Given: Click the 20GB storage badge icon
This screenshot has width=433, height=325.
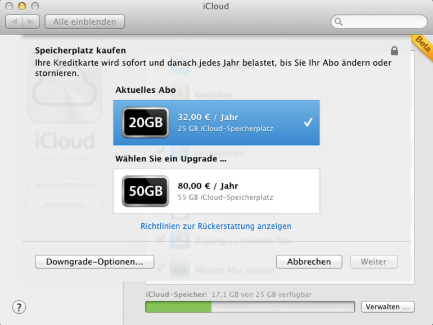Looking at the screenshot, I should [146, 123].
